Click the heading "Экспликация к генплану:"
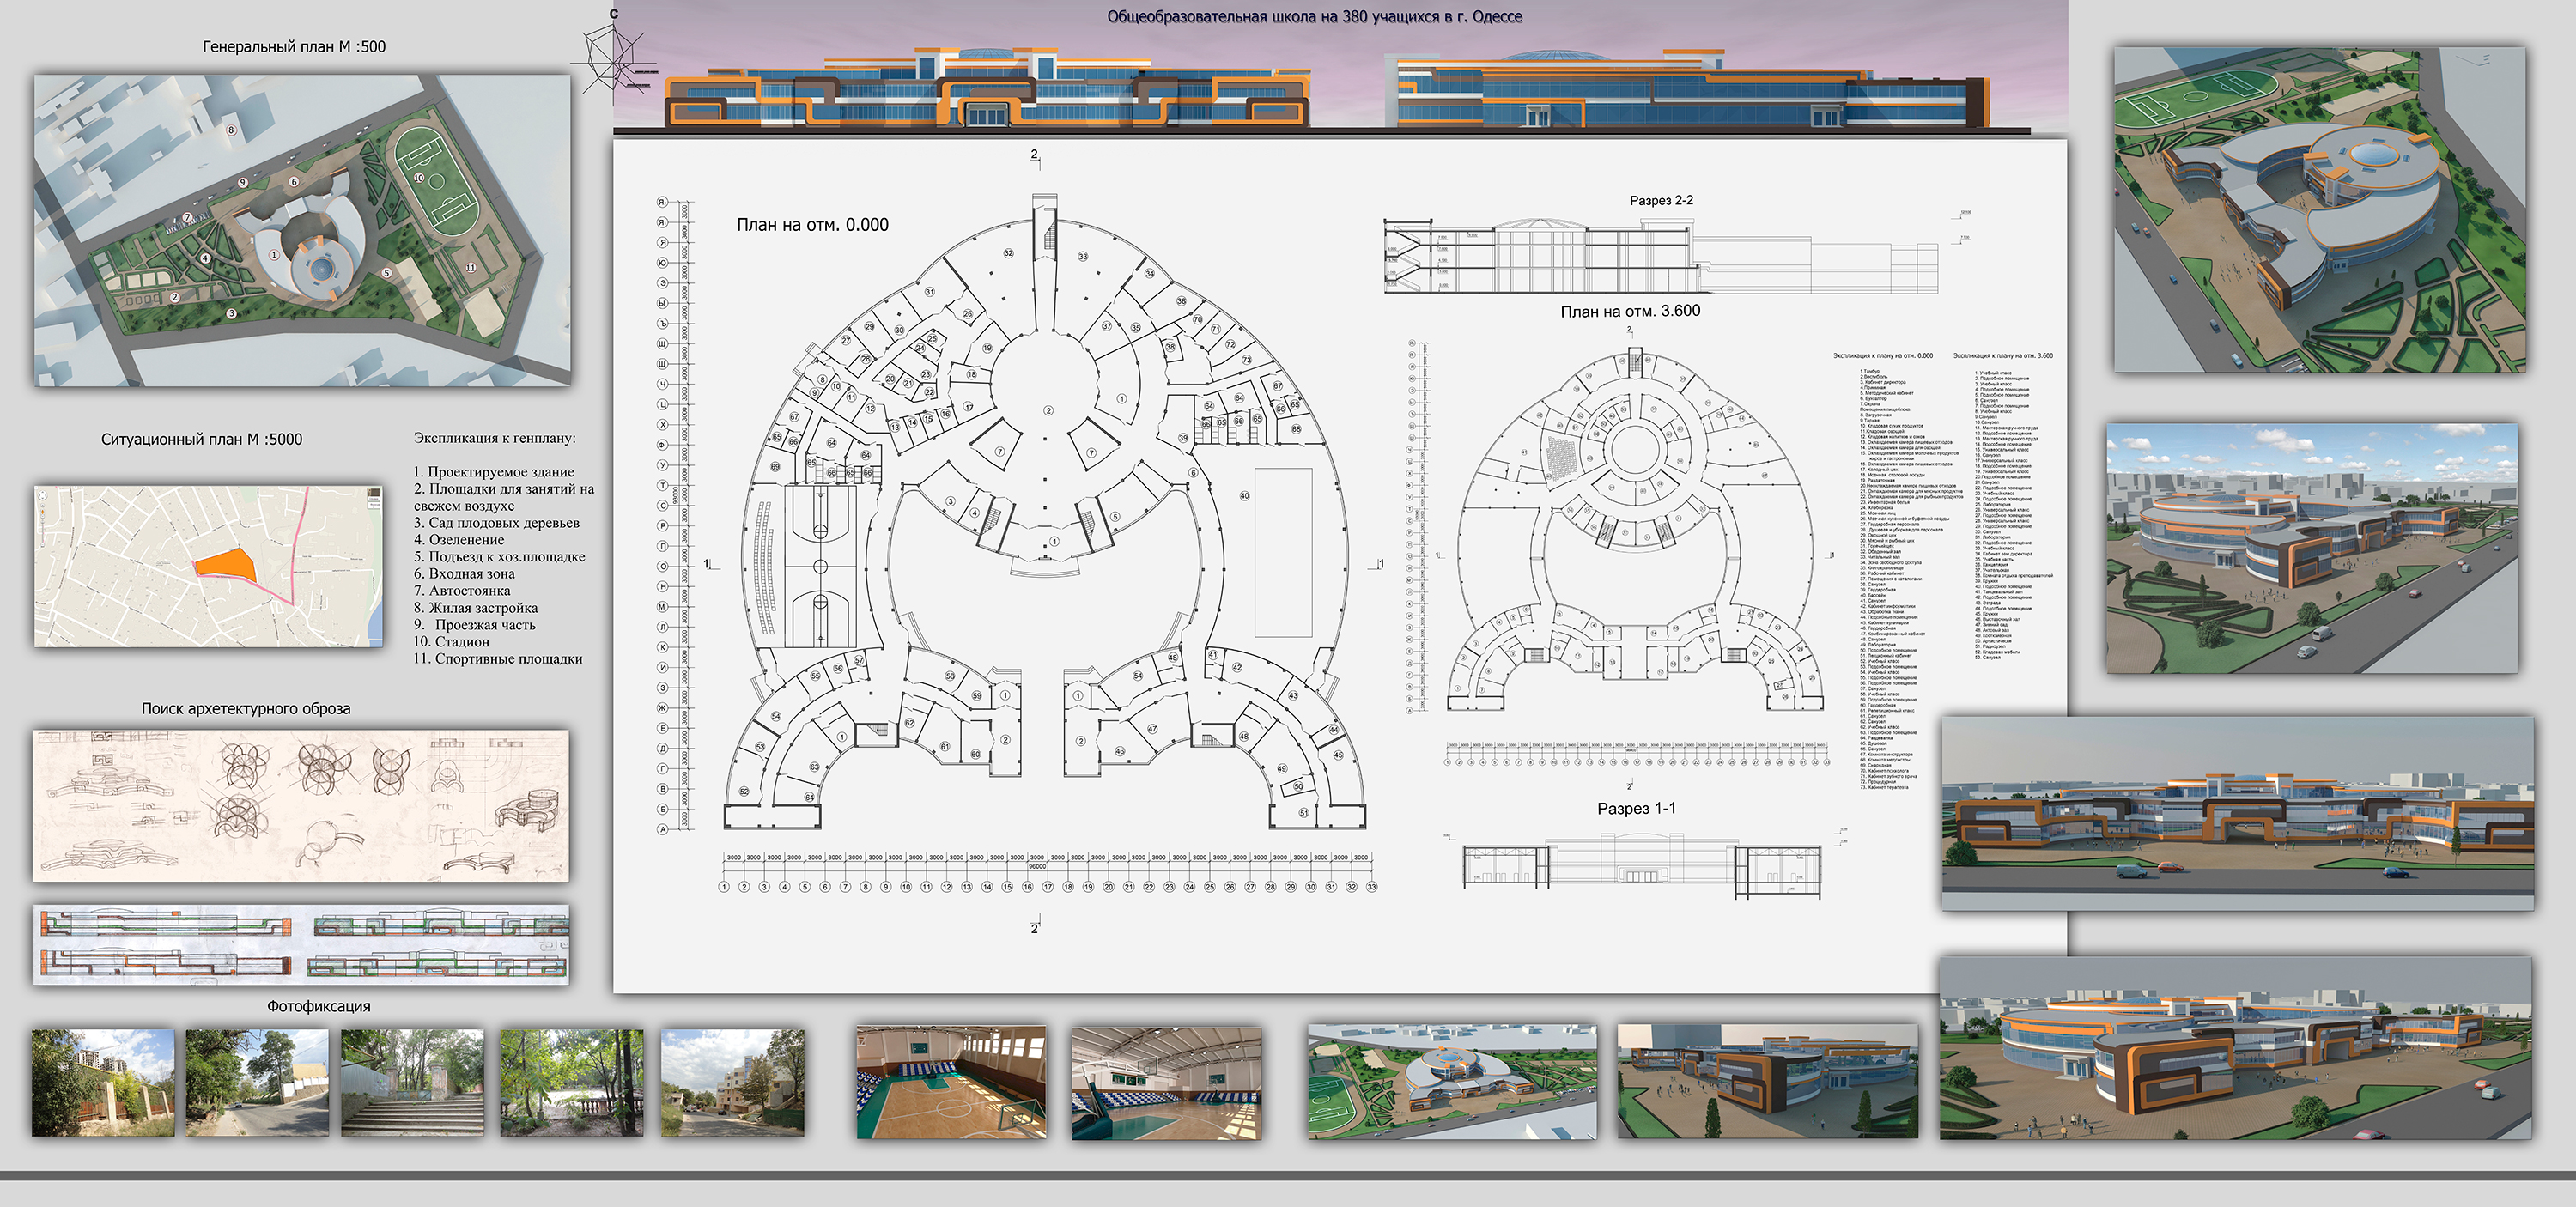The width and height of the screenshot is (2576, 1207). click(495, 438)
